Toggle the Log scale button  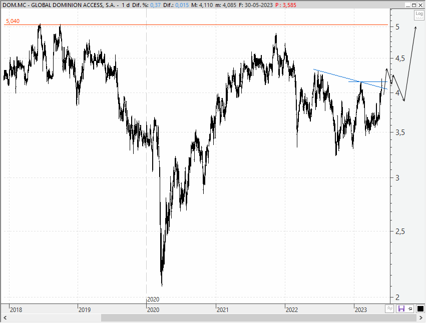[419, 15]
